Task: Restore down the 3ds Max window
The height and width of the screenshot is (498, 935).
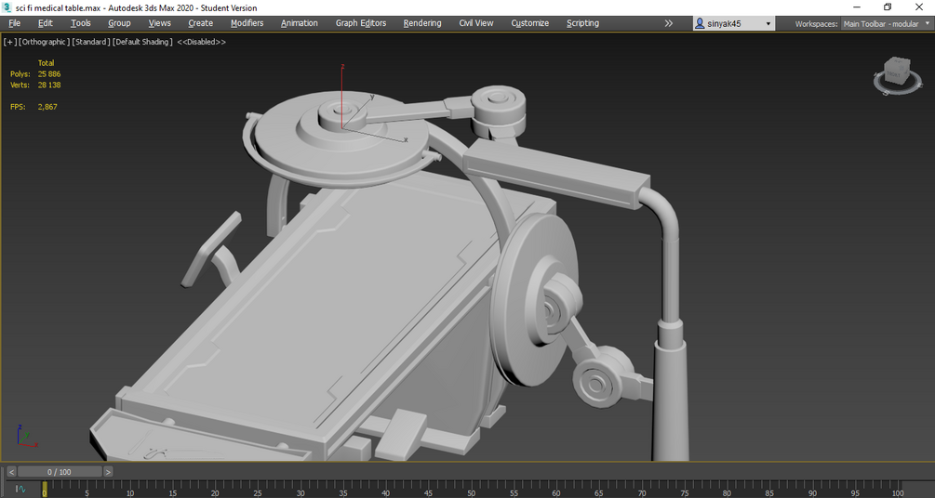Action: (x=888, y=7)
